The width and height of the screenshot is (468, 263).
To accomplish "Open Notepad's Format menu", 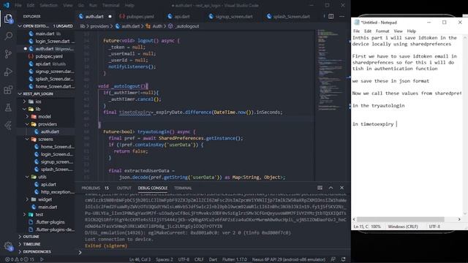I will click(382, 31).
